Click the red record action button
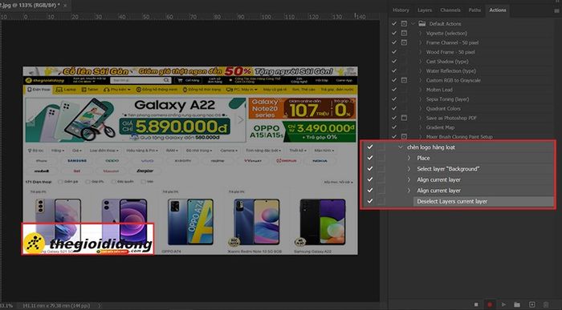Image resolution: width=562 pixels, height=310 pixels. [x=490, y=304]
